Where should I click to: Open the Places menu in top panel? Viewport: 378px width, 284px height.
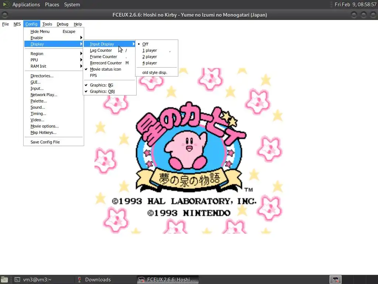coord(52,4)
